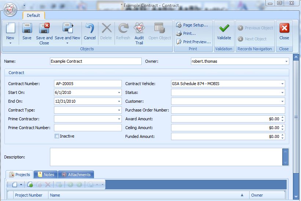Image resolution: width=301 pixels, height=201 pixels.
Task: Open Print Preview
Action: pyautogui.click(x=193, y=42)
